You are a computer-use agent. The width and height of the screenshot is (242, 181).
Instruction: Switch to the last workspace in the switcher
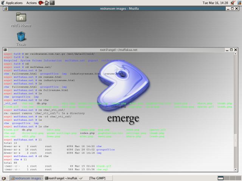(x=236, y=178)
